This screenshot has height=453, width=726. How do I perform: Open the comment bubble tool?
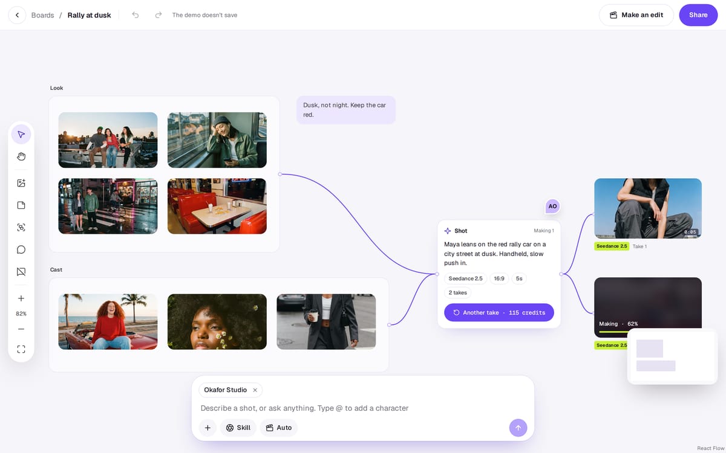pyautogui.click(x=21, y=249)
